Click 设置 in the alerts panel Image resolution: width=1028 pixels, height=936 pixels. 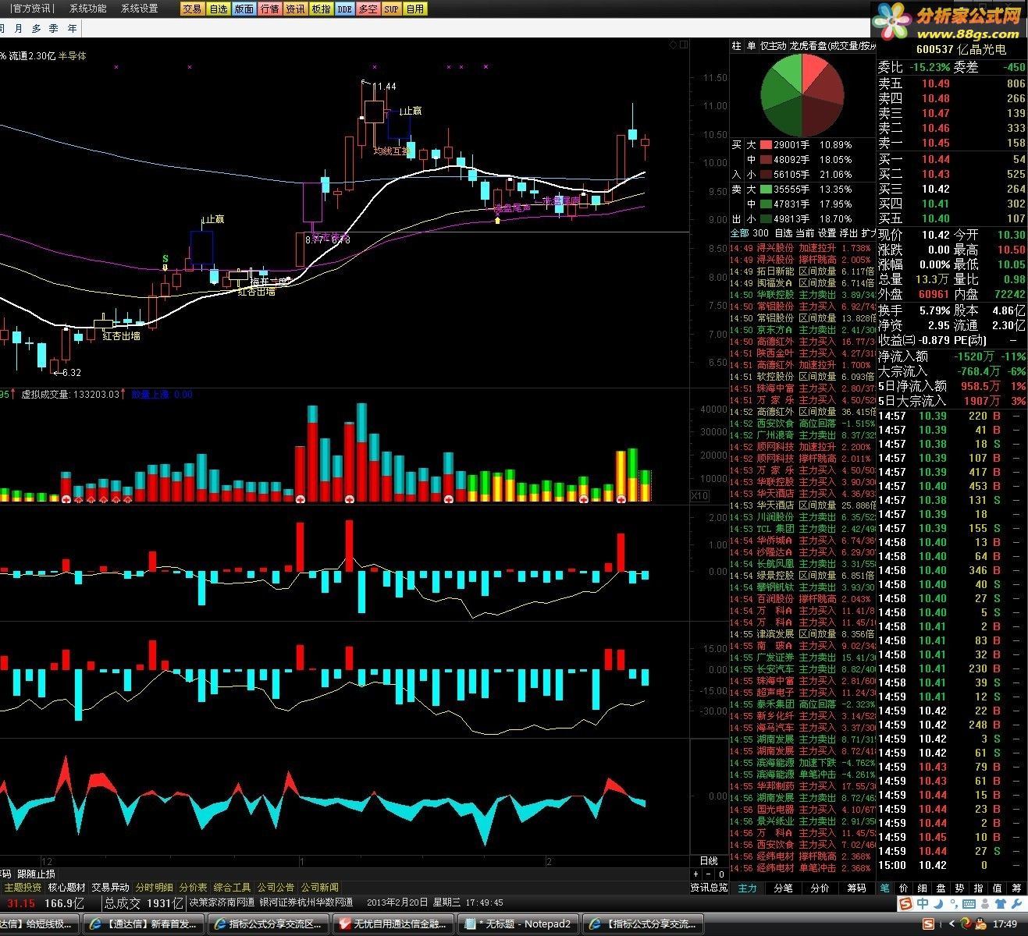(827, 232)
